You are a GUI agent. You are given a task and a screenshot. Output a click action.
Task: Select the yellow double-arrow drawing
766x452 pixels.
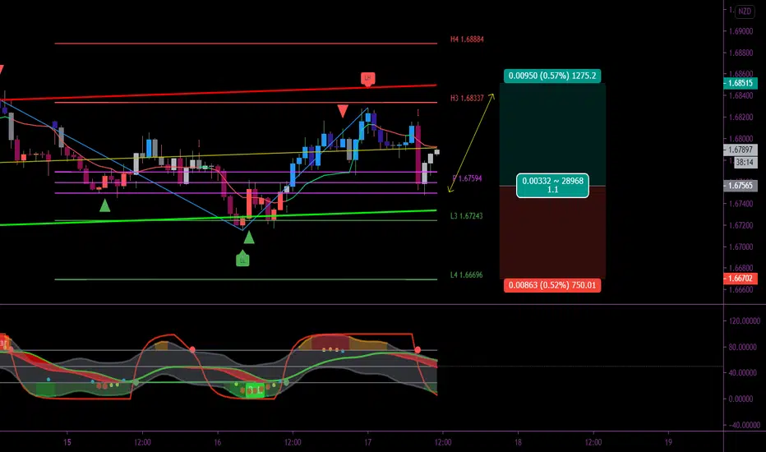point(471,143)
